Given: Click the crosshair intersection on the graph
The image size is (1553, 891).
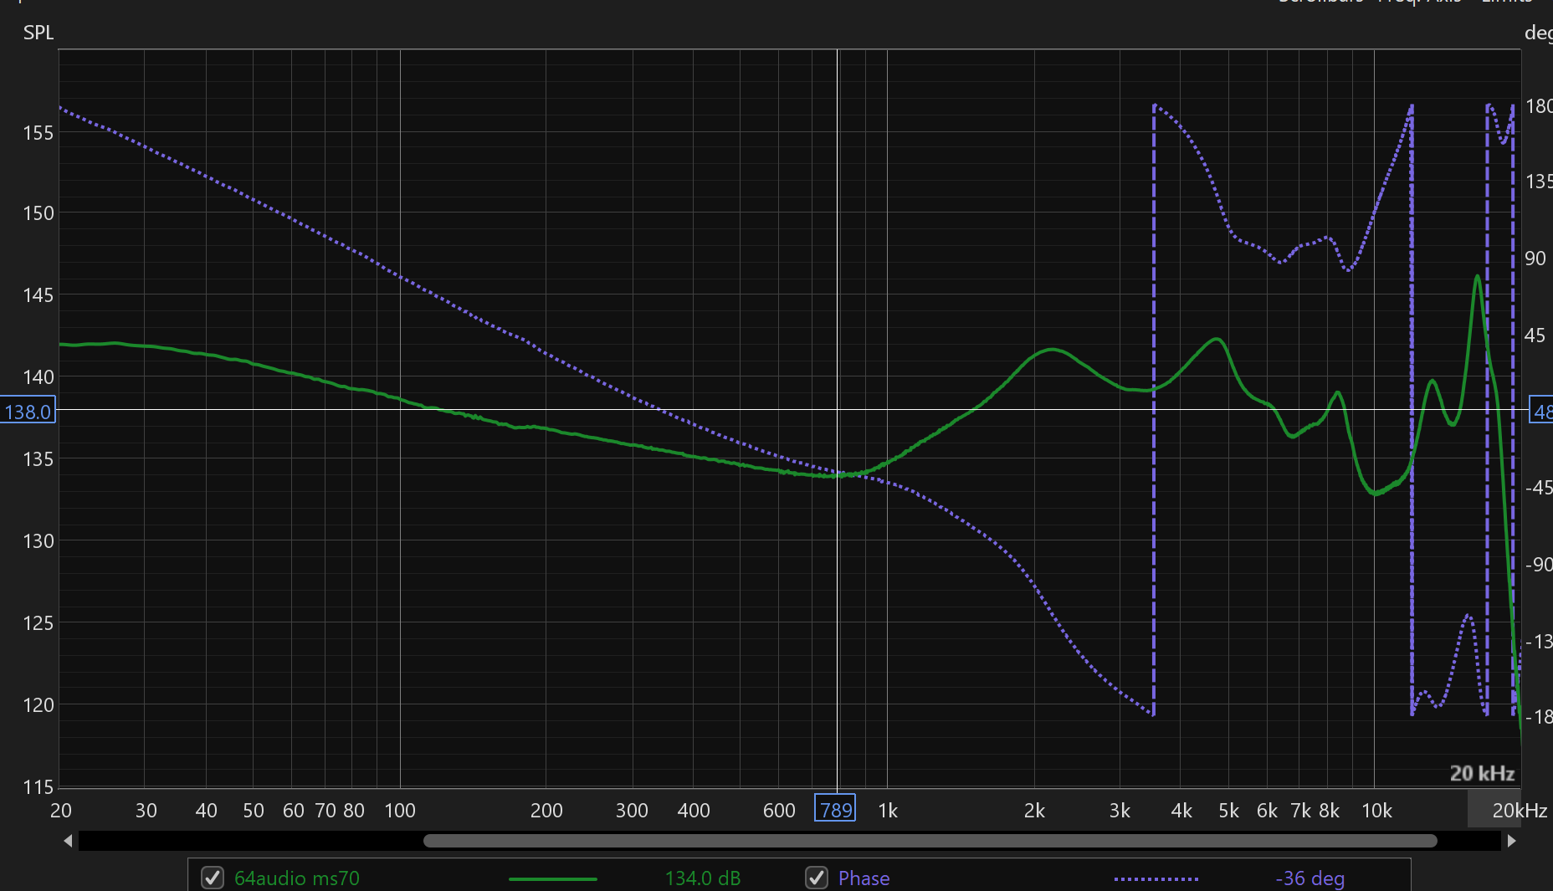Looking at the screenshot, I should [838, 410].
